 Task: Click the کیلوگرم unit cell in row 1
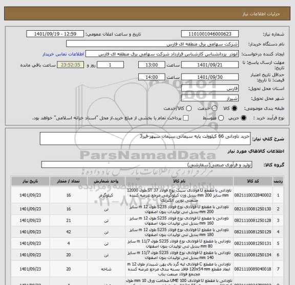click(107, 195)
